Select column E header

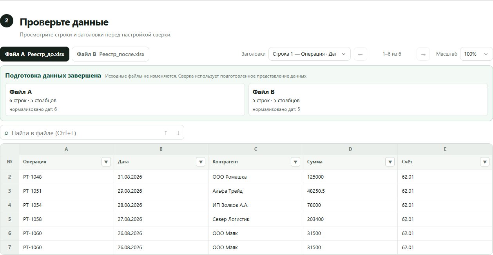tap(445, 149)
